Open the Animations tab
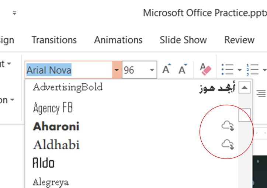The image size is (267, 188). [118, 40]
